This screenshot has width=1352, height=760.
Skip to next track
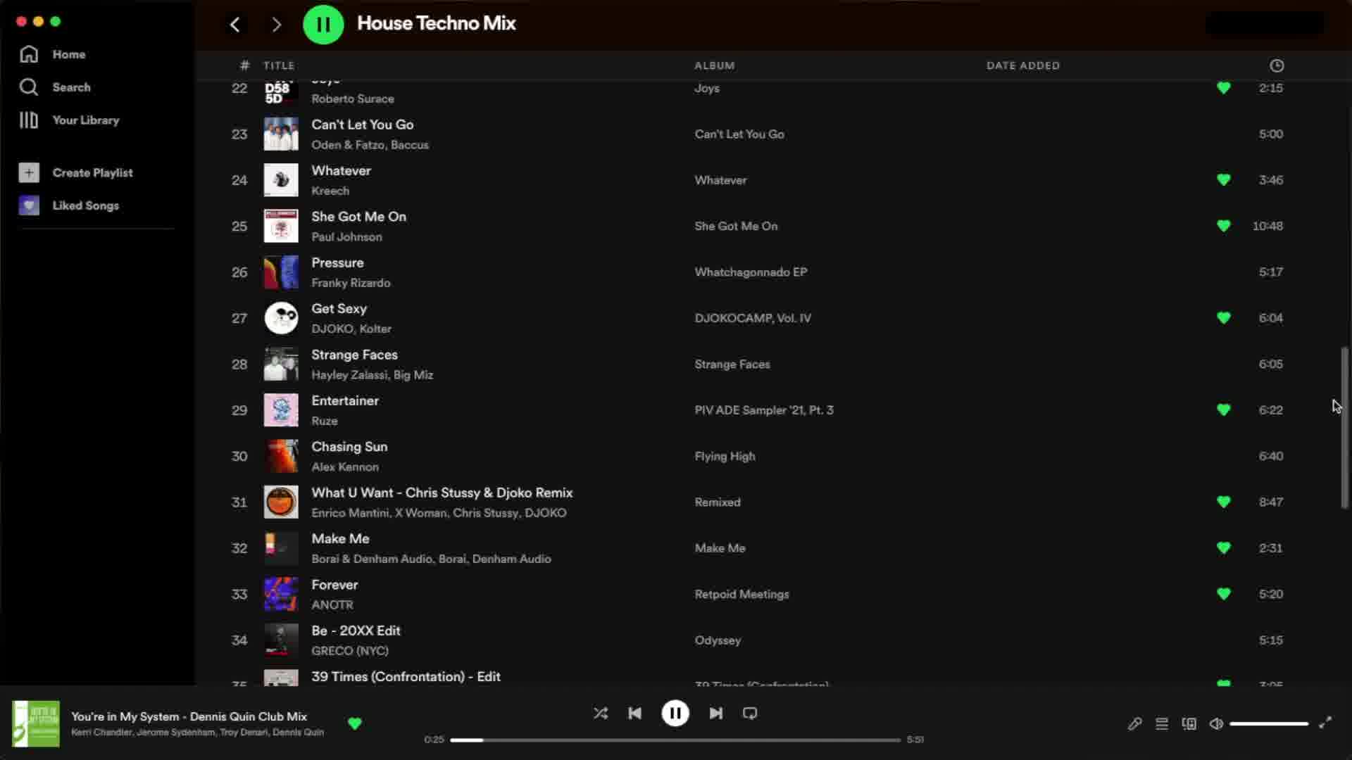tap(715, 714)
